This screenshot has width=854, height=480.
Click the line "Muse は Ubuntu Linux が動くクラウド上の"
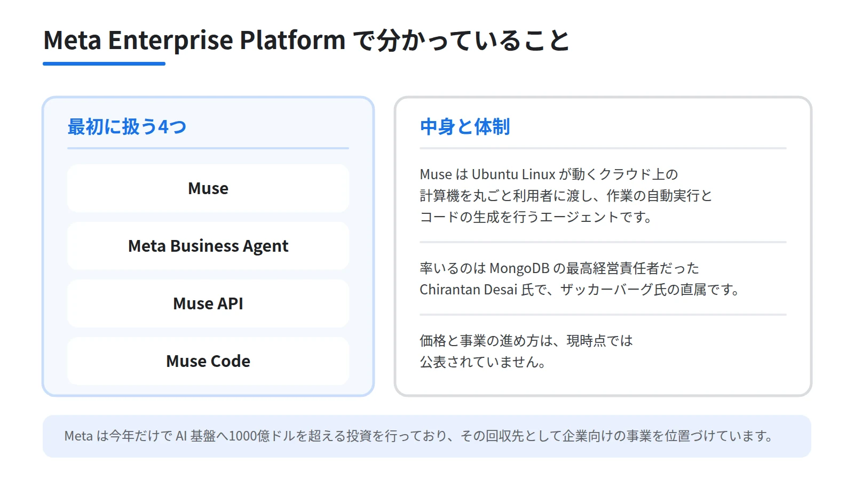pyautogui.click(x=549, y=174)
